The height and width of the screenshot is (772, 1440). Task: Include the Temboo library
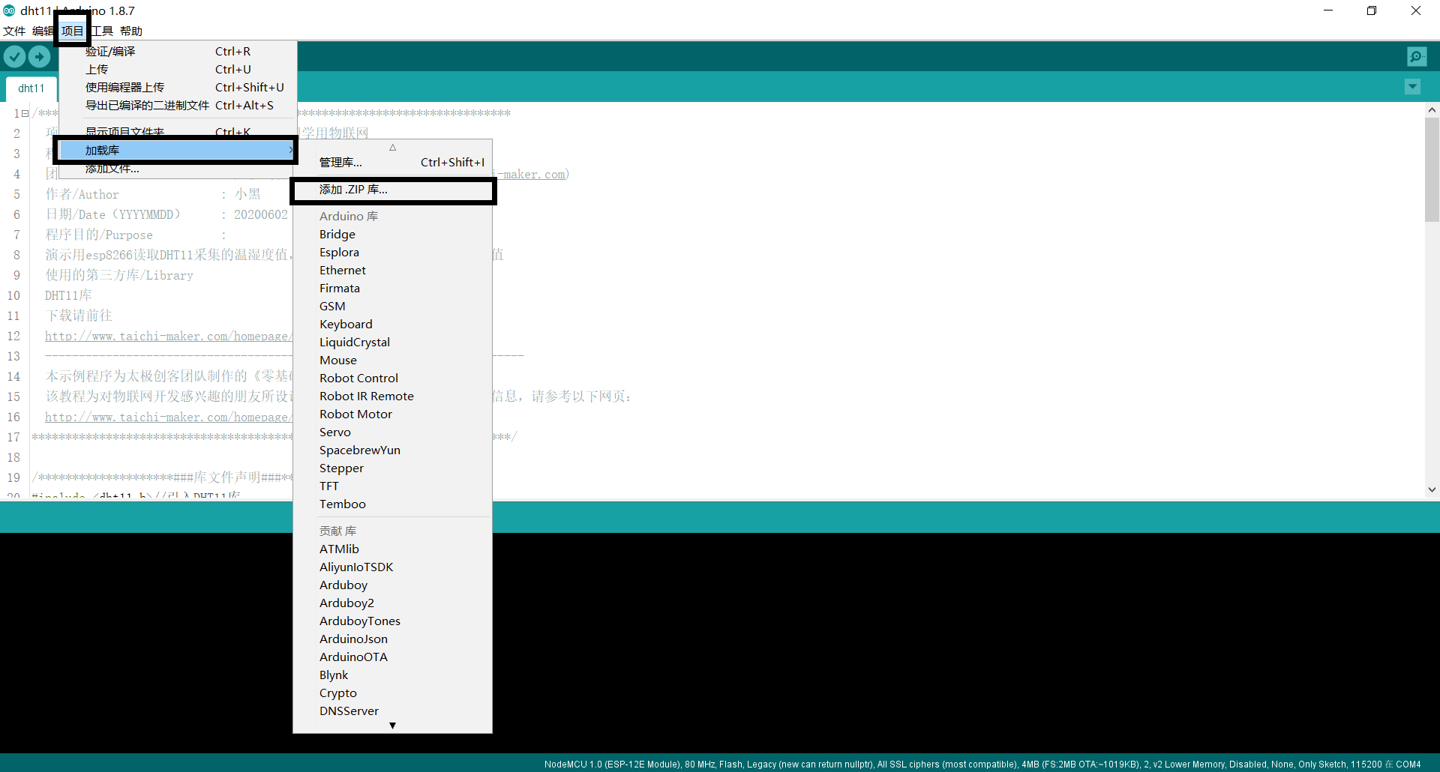392,504
